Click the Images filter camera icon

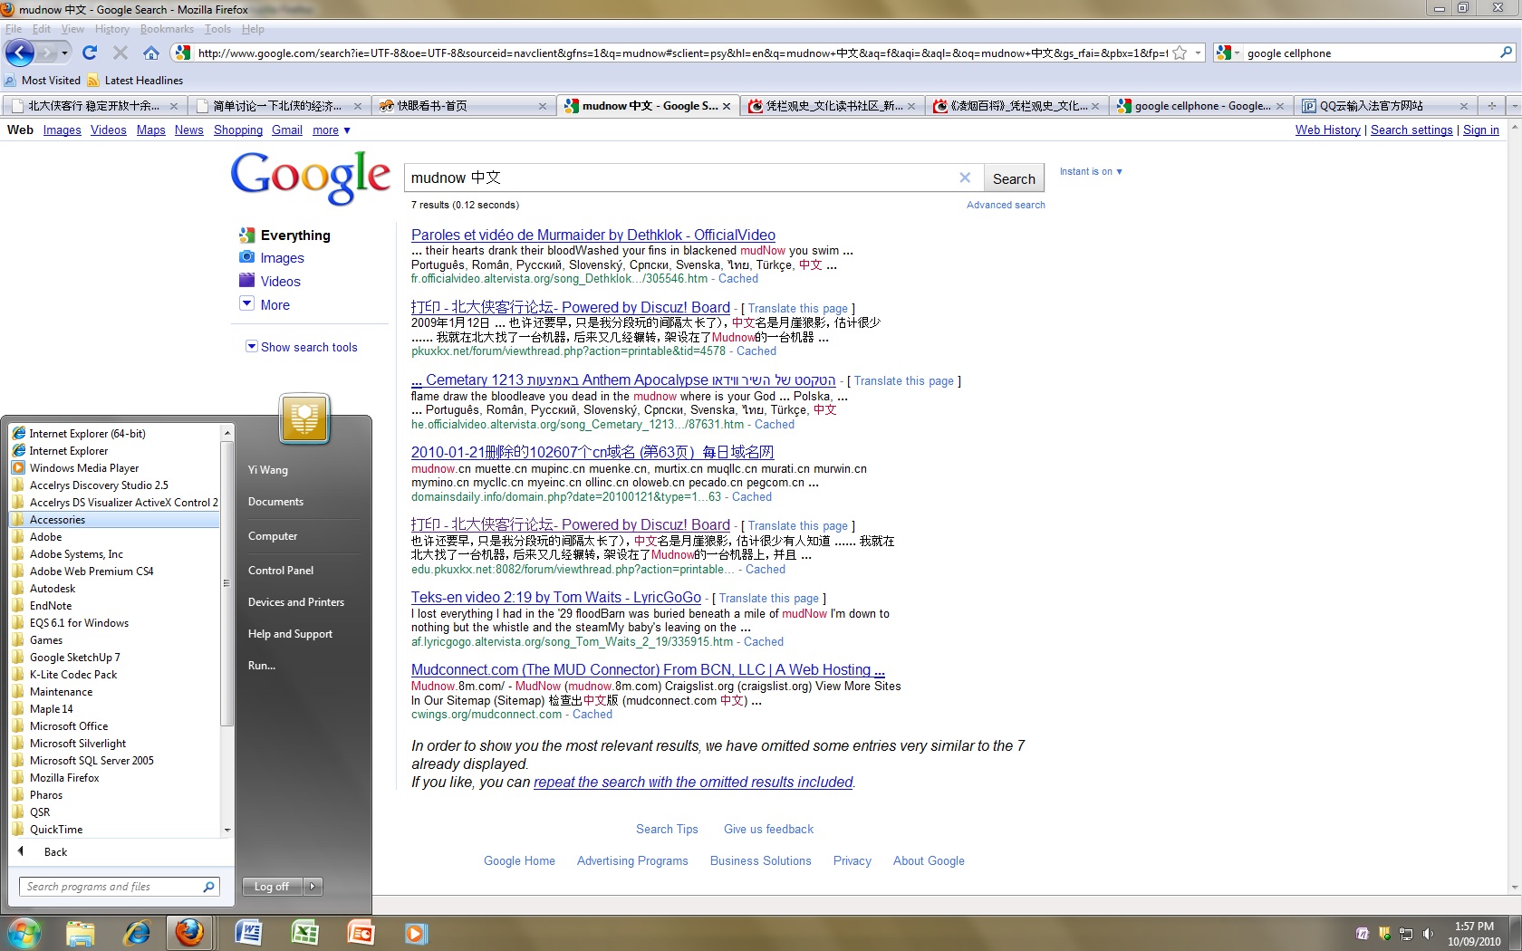(x=246, y=257)
